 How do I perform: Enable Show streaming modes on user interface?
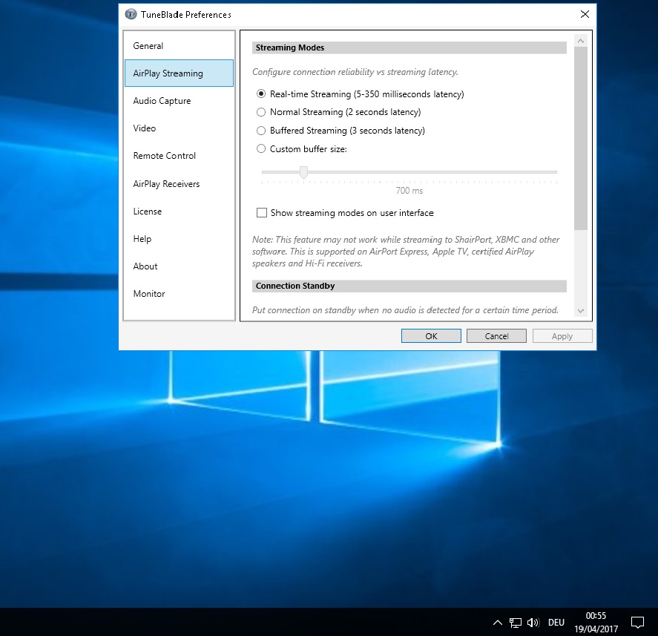(262, 213)
